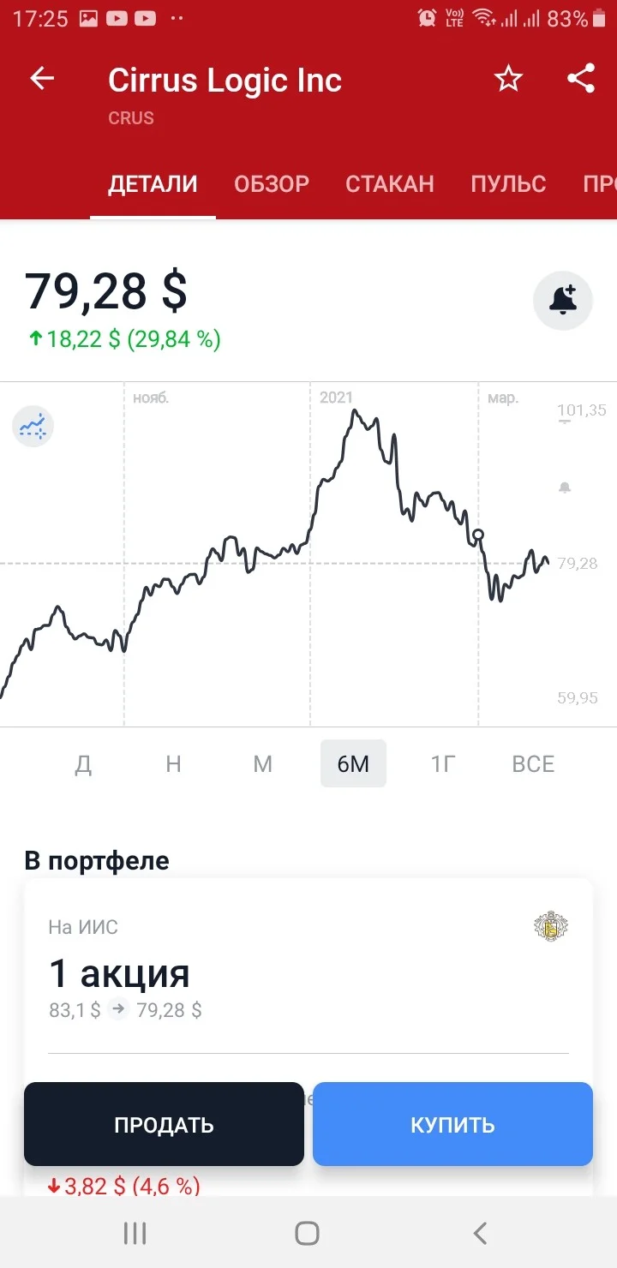Tap the Tinkoff emblem on IIS card

[x=552, y=926]
